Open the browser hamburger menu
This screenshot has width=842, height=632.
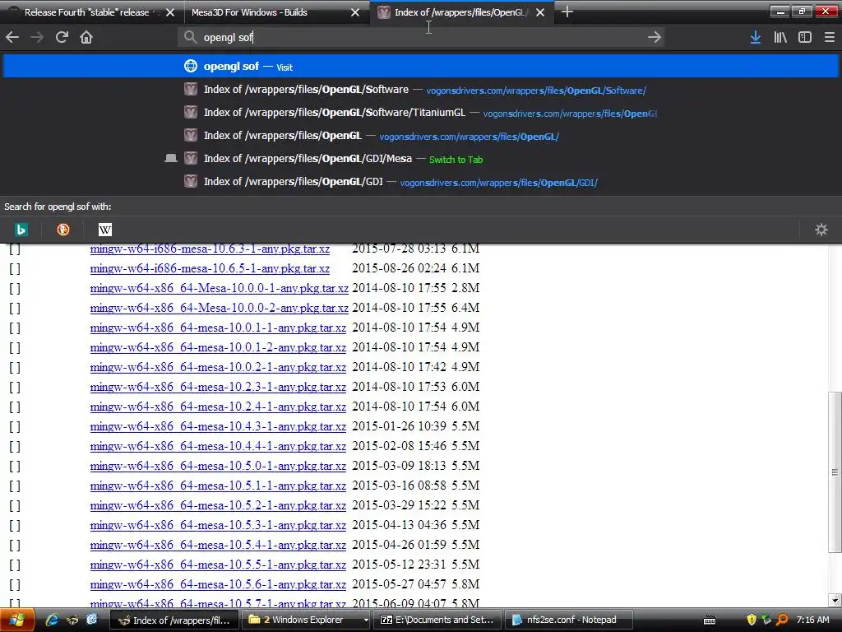point(829,37)
